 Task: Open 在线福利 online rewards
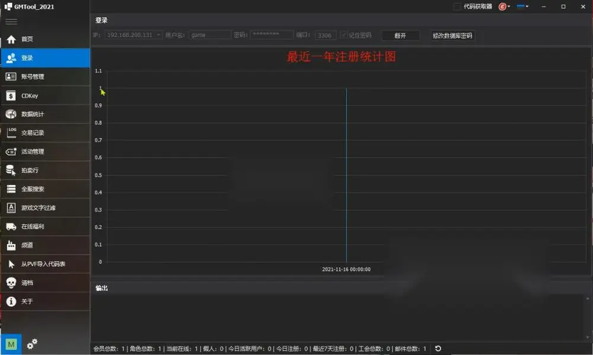click(45, 226)
